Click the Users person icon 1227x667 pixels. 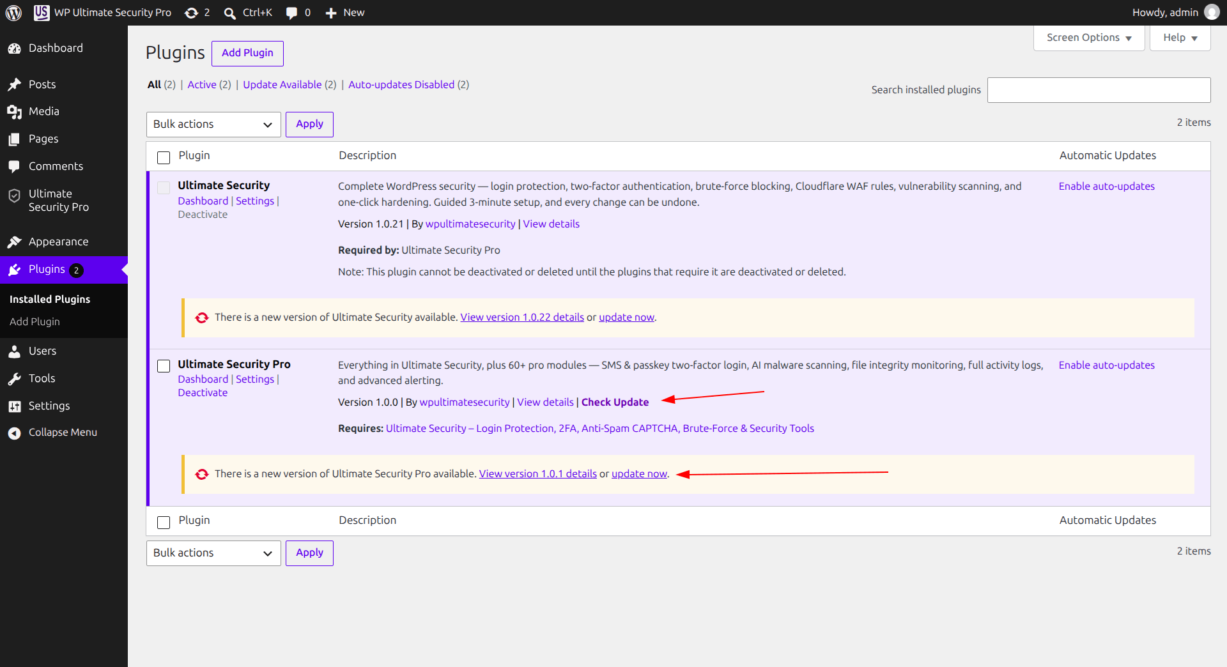(15, 351)
